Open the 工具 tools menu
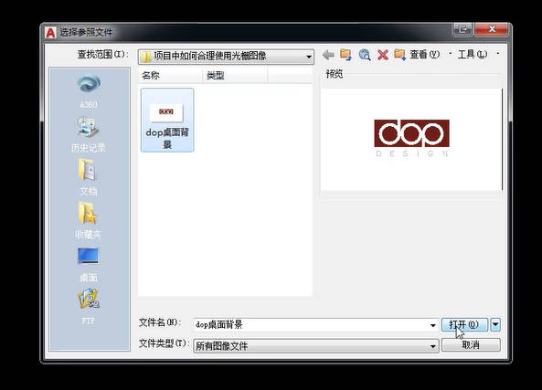 click(473, 54)
